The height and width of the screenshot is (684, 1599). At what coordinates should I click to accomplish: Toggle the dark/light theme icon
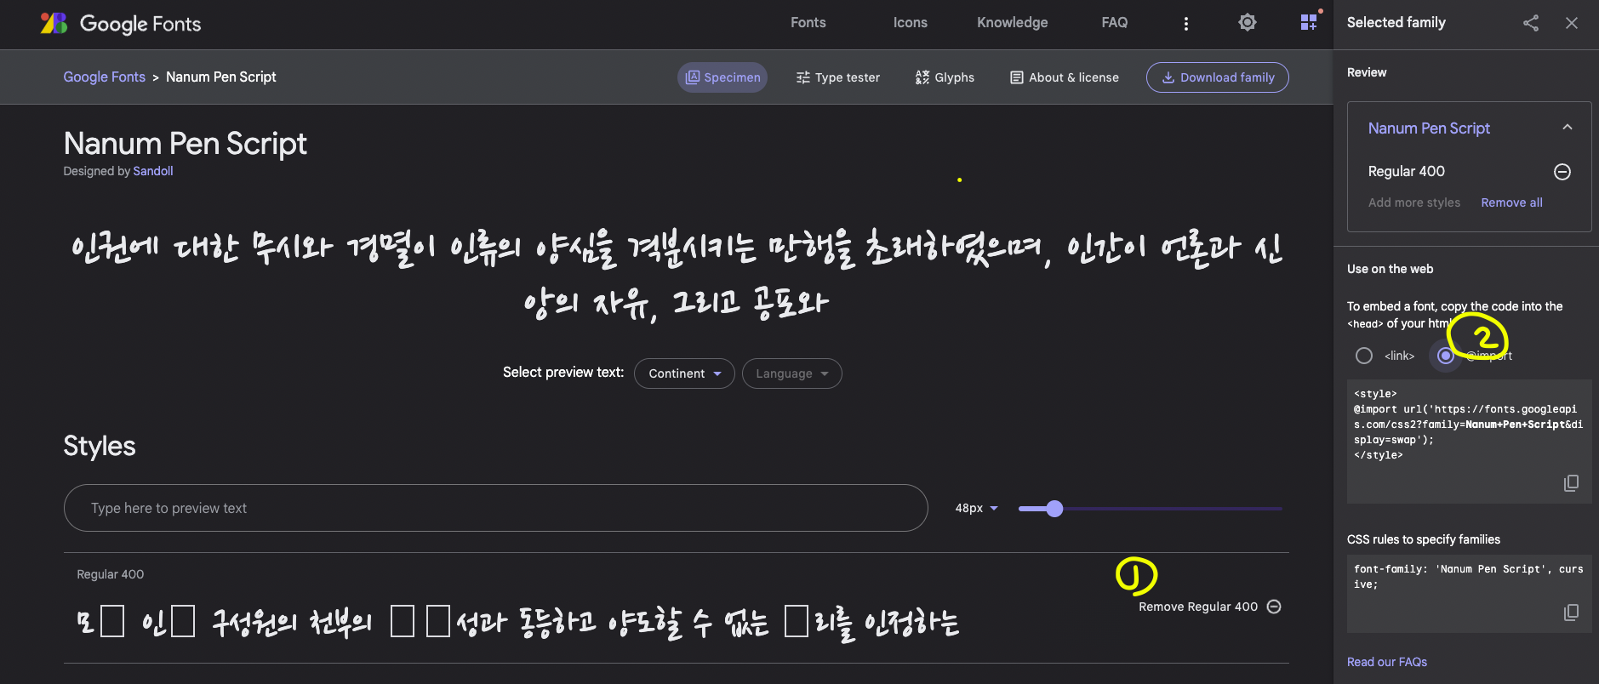click(1248, 22)
